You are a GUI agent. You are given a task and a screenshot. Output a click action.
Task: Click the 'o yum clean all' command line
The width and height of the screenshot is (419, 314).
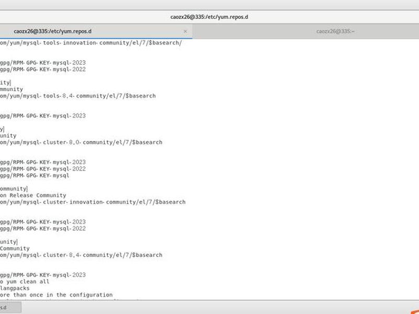(x=25, y=282)
